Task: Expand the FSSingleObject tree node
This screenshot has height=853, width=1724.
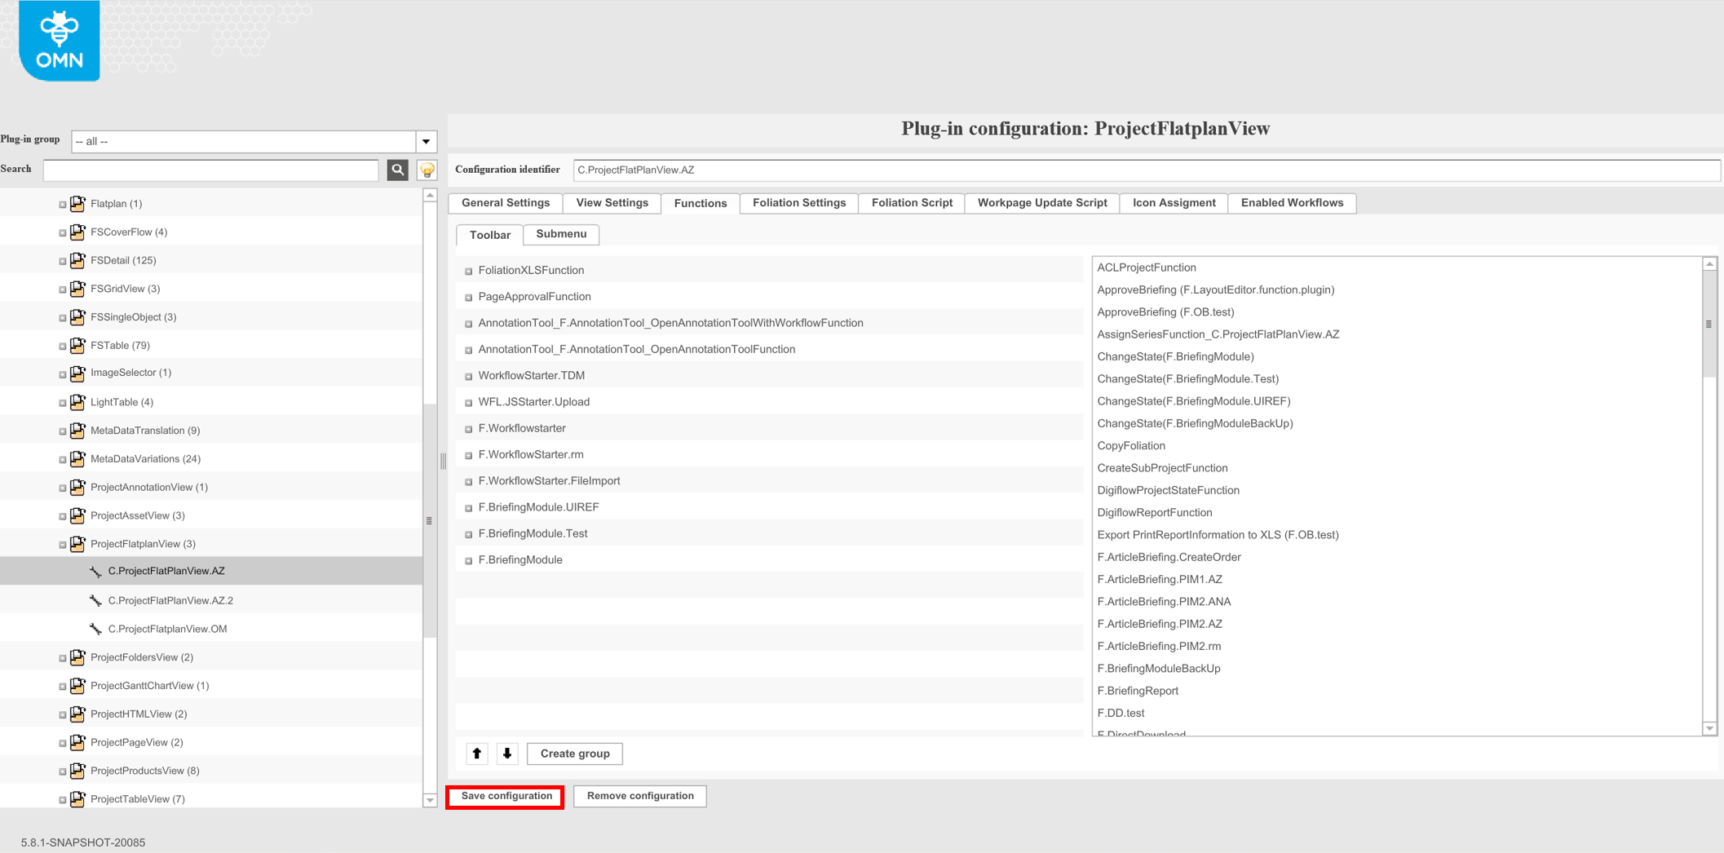Action: coord(63,318)
